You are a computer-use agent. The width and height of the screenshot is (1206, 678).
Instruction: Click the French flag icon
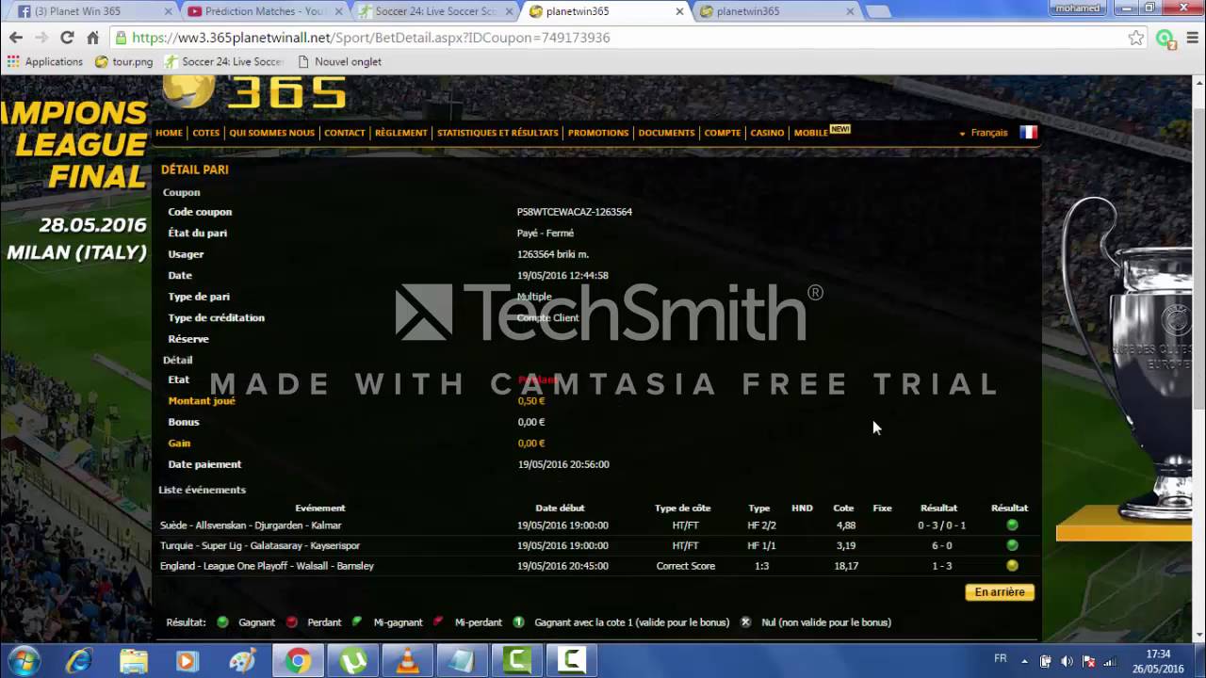pyautogui.click(x=1028, y=132)
